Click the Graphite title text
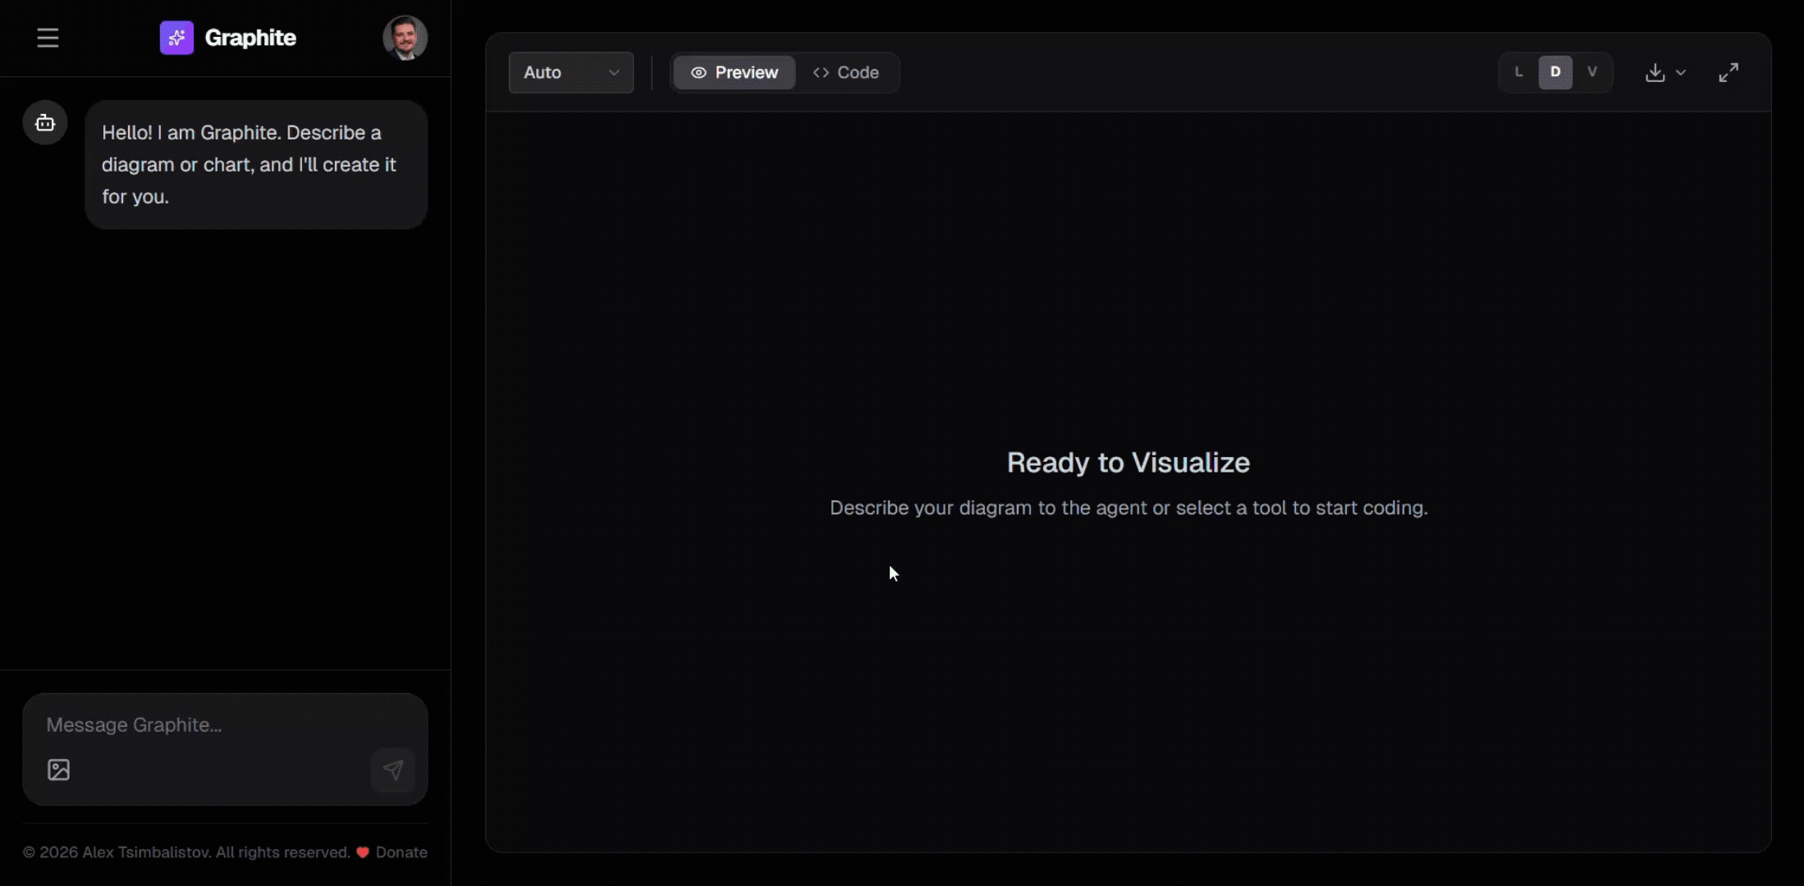 (x=250, y=38)
